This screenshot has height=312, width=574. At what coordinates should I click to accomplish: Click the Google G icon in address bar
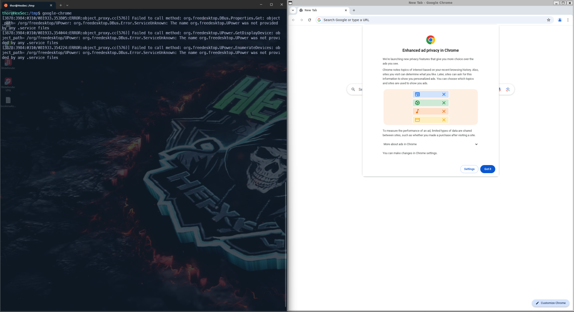[x=319, y=20]
